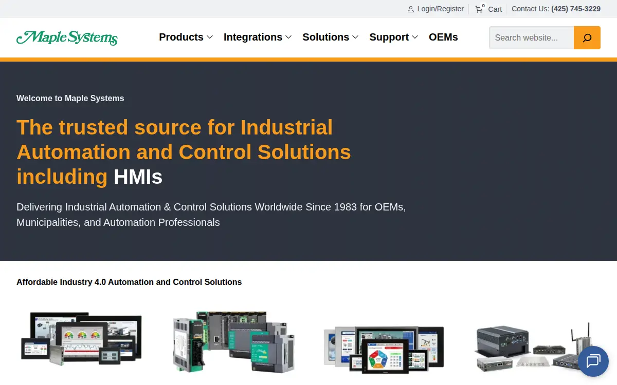Expand the Solutions chevron arrow
The image size is (617, 385).
355,37
